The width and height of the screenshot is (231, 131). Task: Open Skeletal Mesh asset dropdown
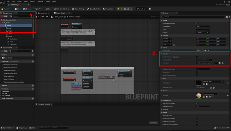point(213,82)
